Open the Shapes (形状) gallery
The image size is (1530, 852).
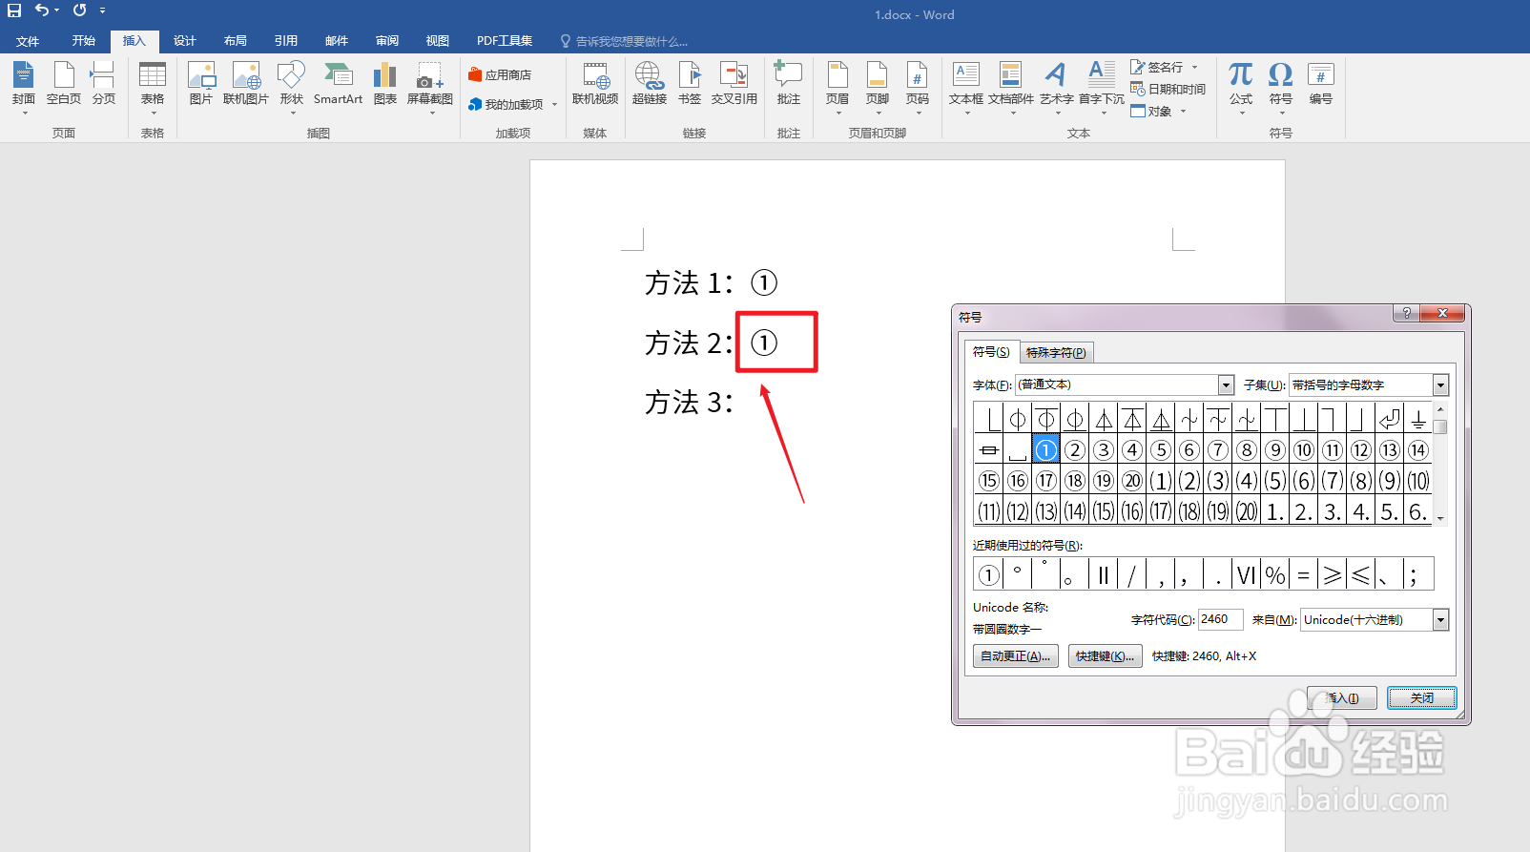pos(291,88)
